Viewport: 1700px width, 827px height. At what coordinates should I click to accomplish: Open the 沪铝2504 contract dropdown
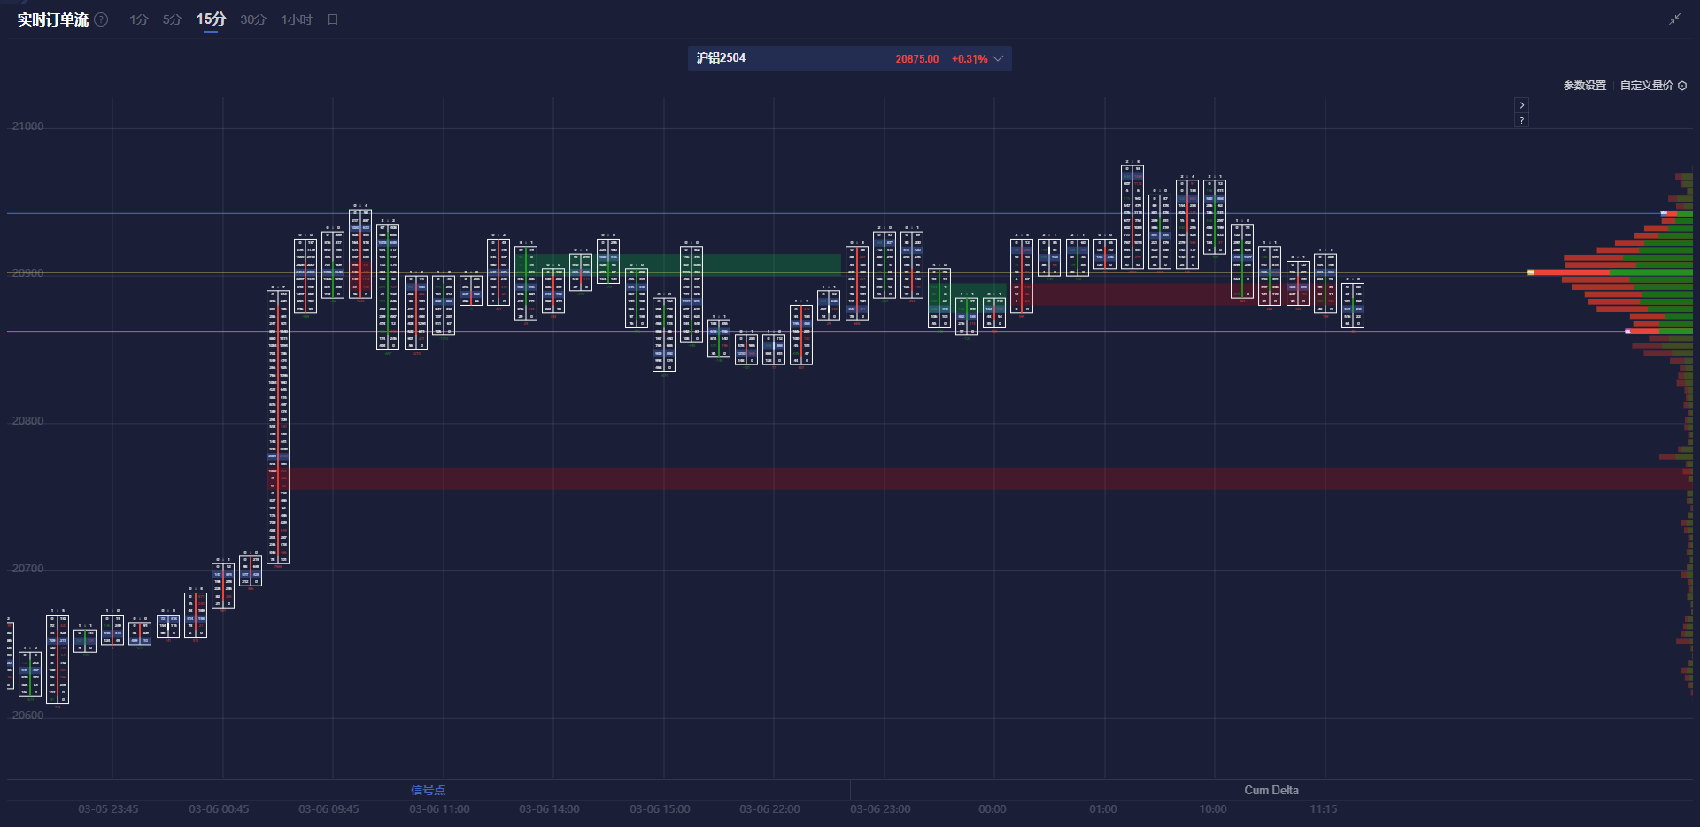pos(849,58)
